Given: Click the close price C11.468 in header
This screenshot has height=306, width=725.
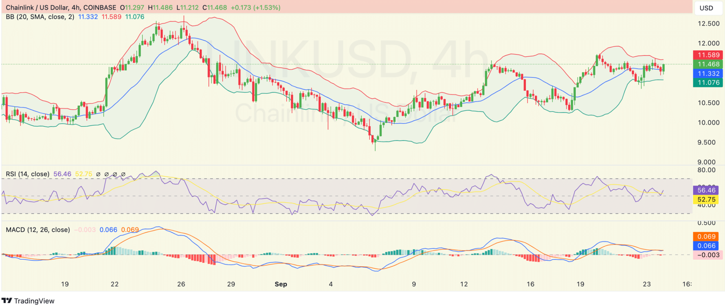Looking at the screenshot, I should click(215, 8).
